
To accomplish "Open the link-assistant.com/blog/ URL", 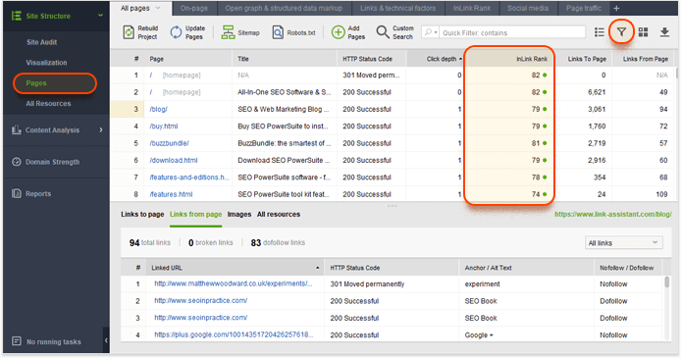I will click(x=613, y=215).
